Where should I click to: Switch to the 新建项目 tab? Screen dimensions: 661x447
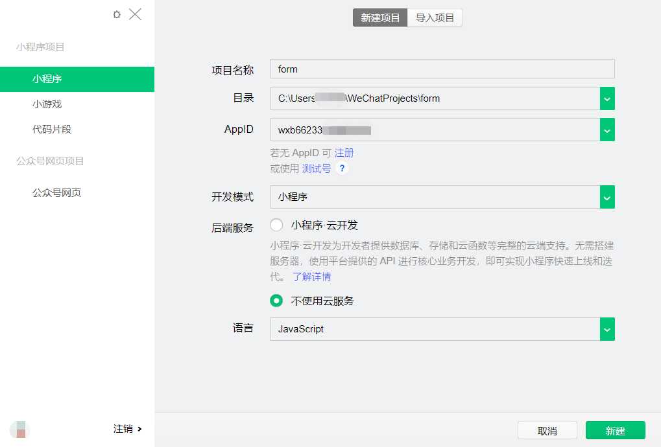point(380,17)
